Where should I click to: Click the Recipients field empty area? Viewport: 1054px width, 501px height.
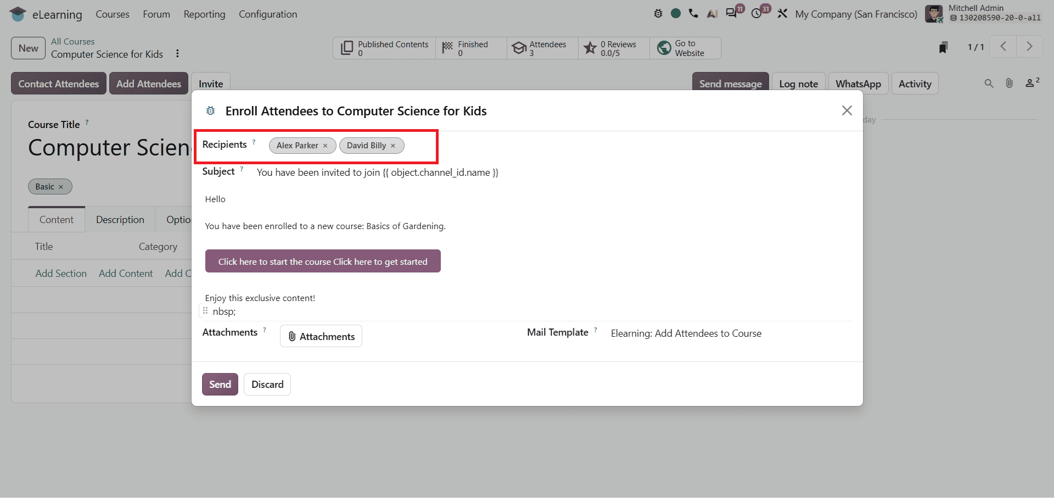coord(629,146)
